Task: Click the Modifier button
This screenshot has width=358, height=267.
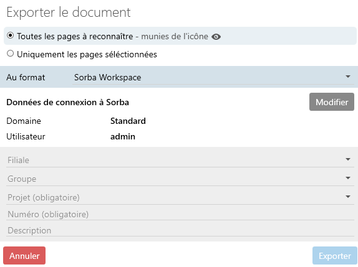Action: 332,102
